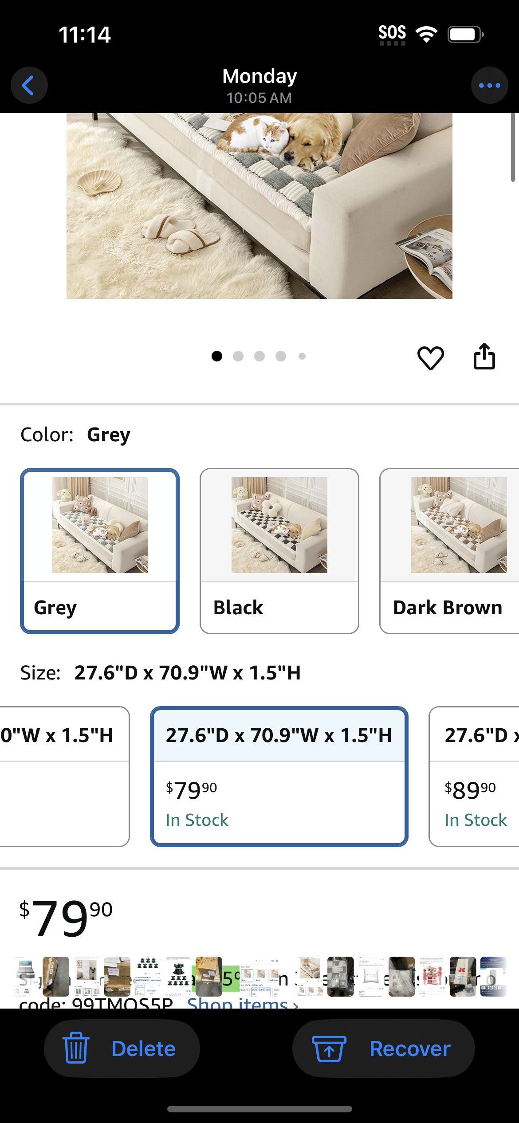Tap the battery status icon

click(465, 34)
